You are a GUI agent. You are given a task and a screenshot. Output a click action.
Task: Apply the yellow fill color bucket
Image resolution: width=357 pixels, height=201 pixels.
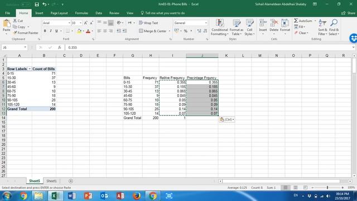tap(79, 31)
